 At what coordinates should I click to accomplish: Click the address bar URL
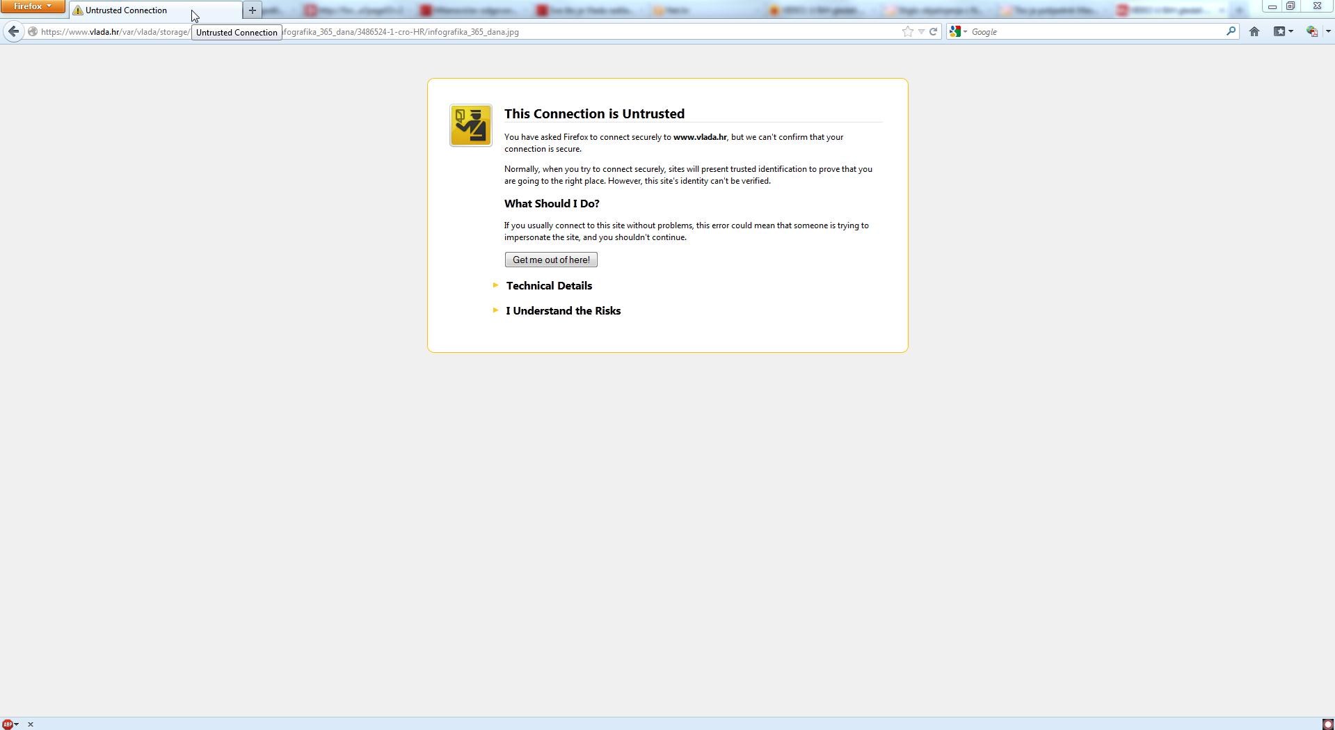[x=417, y=32]
